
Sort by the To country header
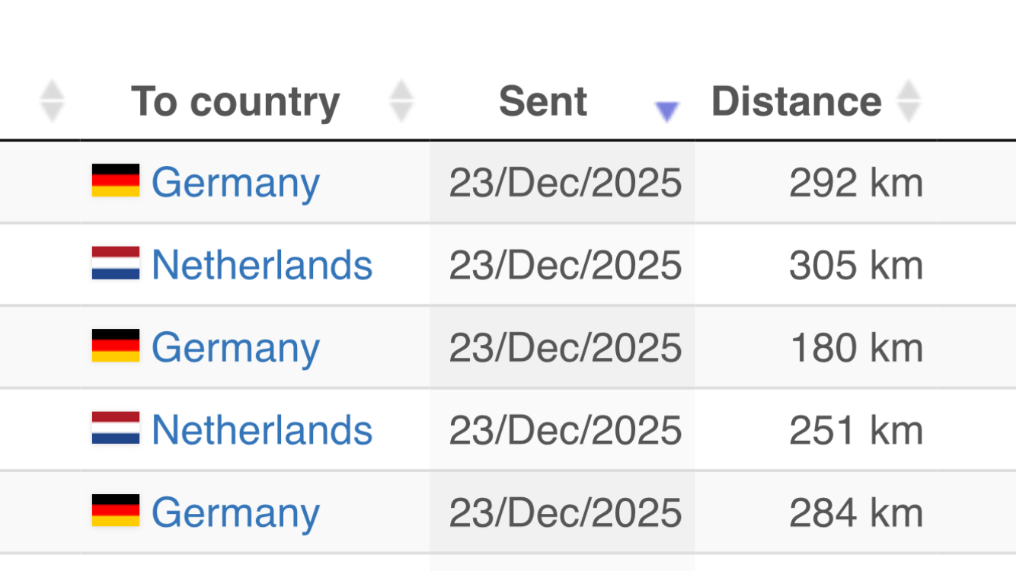pos(235,102)
